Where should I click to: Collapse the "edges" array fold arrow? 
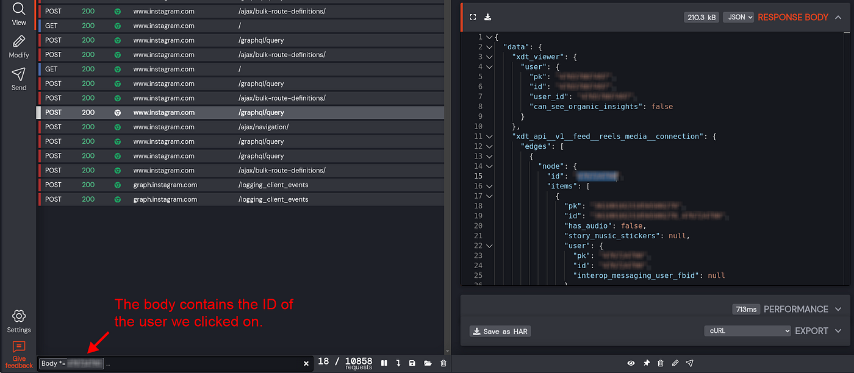coord(489,146)
